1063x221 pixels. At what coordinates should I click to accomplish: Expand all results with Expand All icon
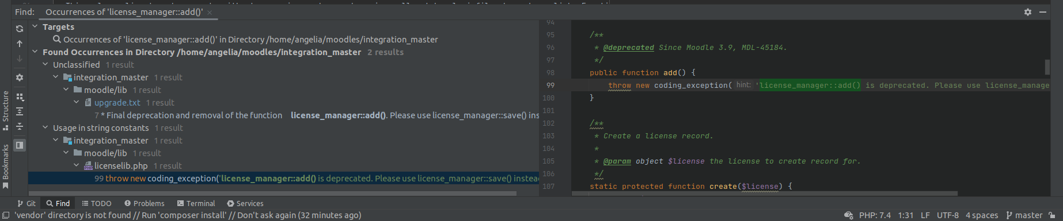[20, 111]
